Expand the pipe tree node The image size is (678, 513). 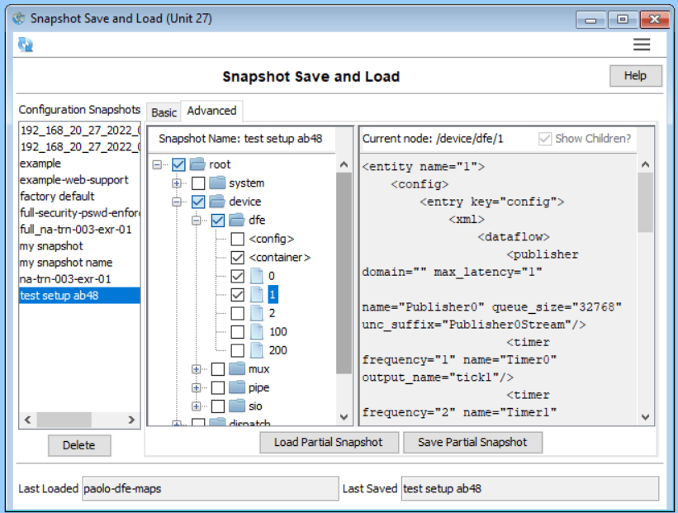click(197, 387)
